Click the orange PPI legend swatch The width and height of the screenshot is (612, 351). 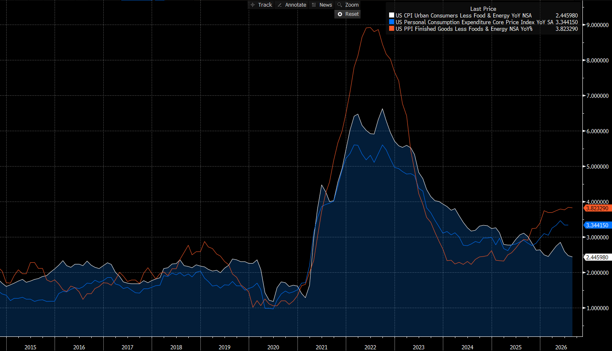click(x=391, y=29)
